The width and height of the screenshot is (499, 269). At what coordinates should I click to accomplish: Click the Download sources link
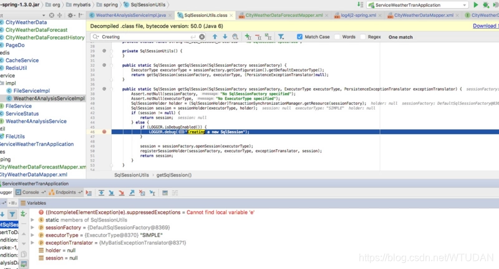click(485, 26)
